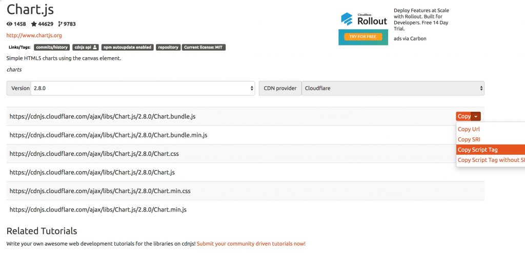
Task: Click the commits/history tag
Action: pos(52,47)
